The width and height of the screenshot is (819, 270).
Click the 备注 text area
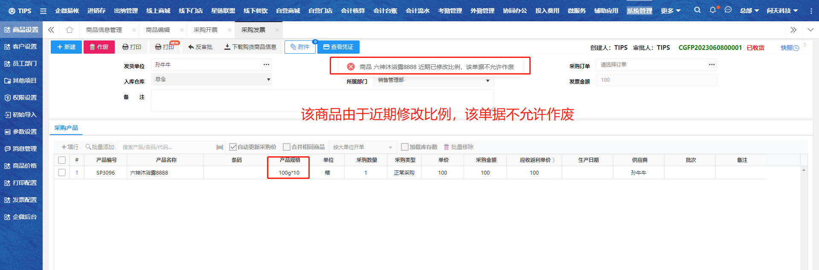pyautogui.click(x=322, y=101)
